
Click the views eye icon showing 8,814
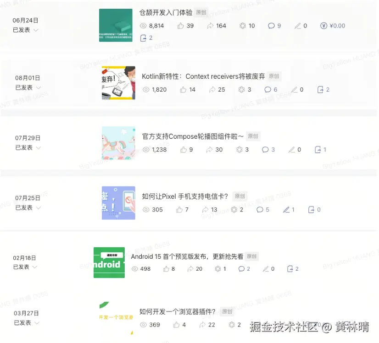point(143,26)
